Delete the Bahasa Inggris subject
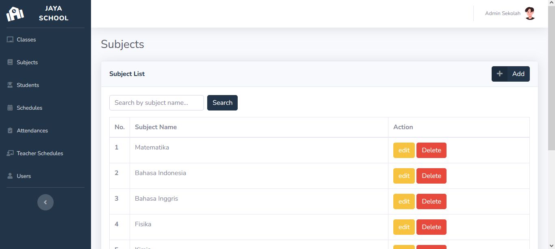Image resolution: width=555 pixels, height=249 pixels. (x=431, y=201)
